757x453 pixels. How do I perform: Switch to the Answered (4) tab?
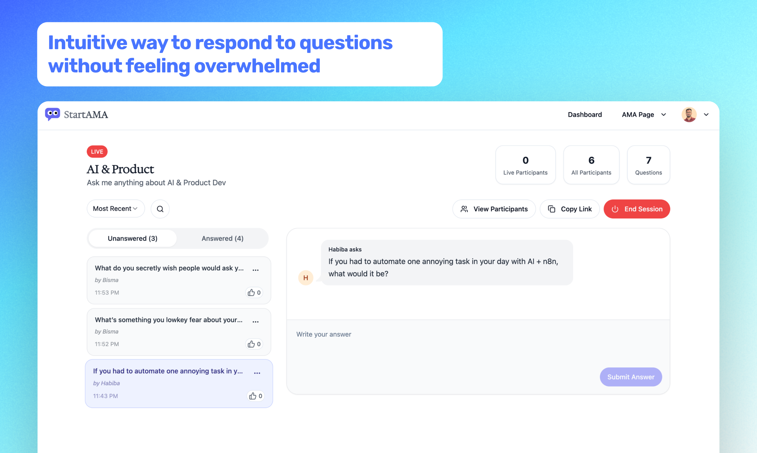click(x=222, y=238)
